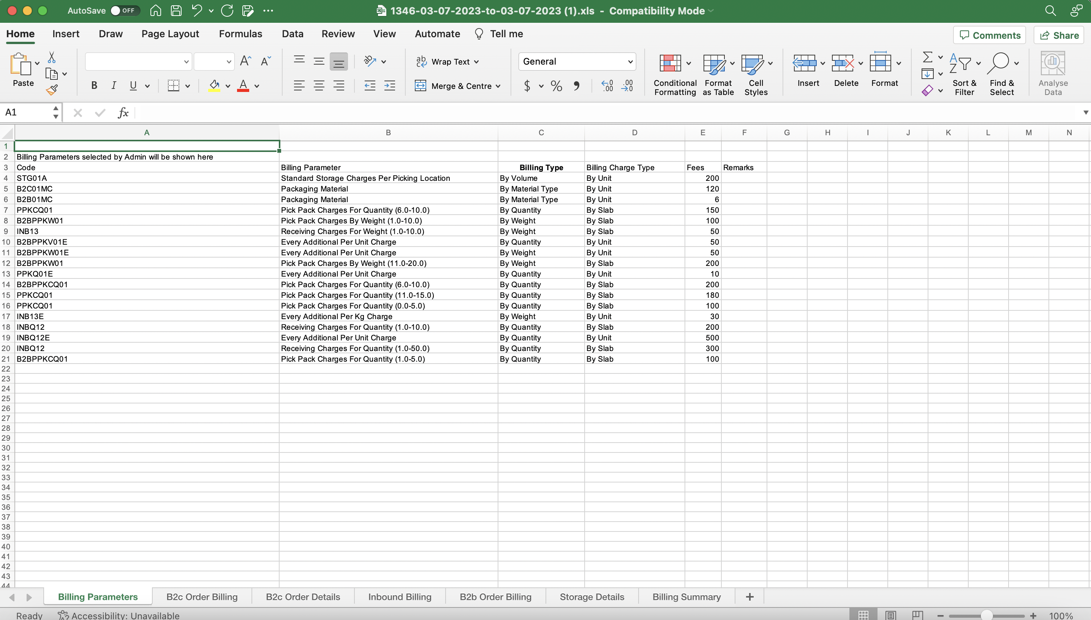1091x620 pixels.
Task: Expand the formula bar chevron
Action: click(1085, 112)
